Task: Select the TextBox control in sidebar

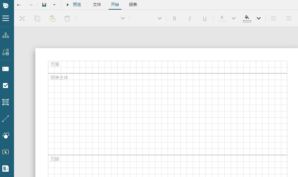Action: pyautogui.click(x=6, y=69)
